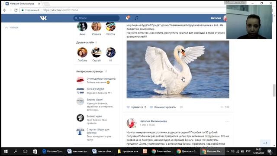The height and width of the screenshot is (156, 277).
Task: Click browser address bar URL
Action: [x=60, y=10]
